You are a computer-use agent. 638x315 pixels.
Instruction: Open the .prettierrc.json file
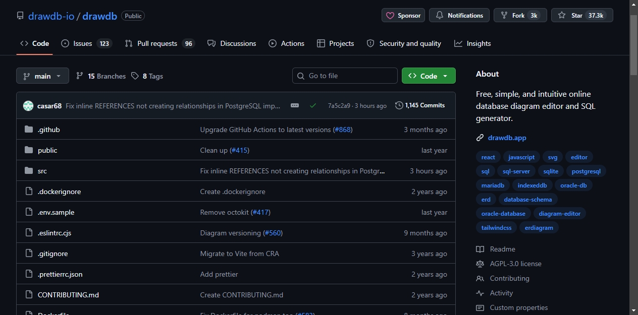(x=60, y=274)
